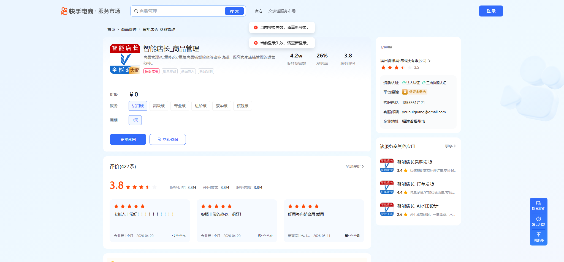Click the 工商执照认证 check icon

(x=424, y=83)
